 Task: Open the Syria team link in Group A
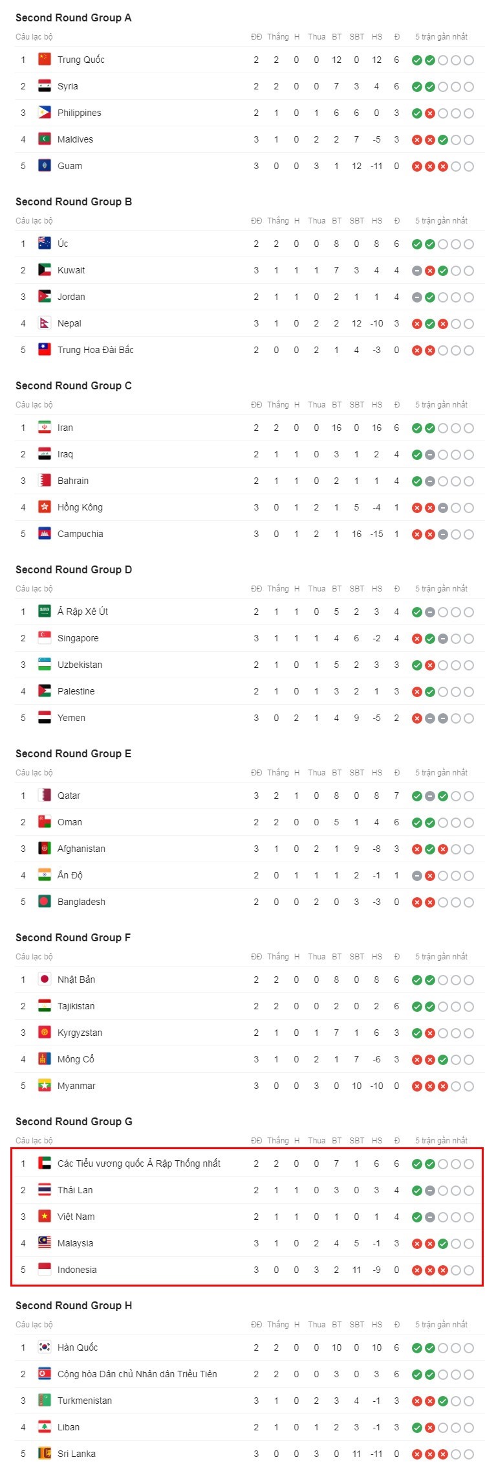(x=68, y=86)
